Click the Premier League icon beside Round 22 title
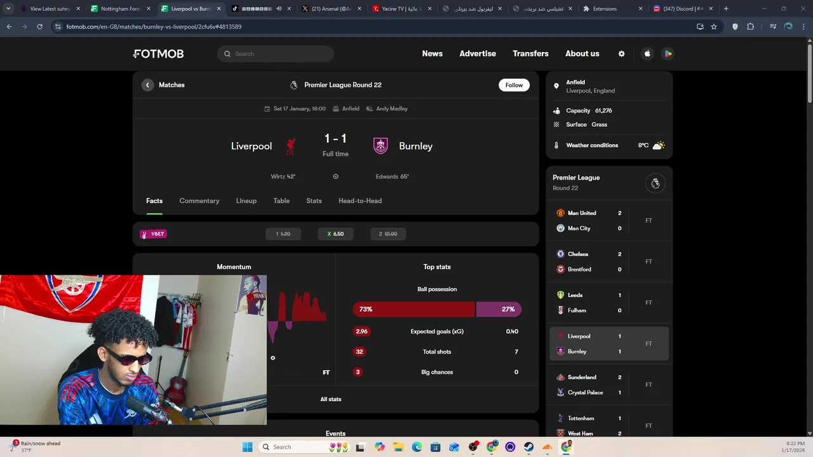This screenshot has width=813, height=457. [293, 85]
